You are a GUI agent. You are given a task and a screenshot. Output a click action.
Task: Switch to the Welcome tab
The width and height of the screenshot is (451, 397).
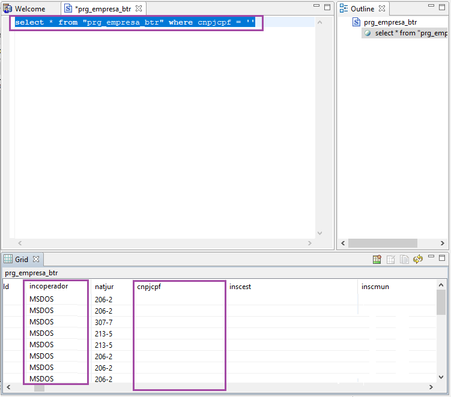coord(29,9)
